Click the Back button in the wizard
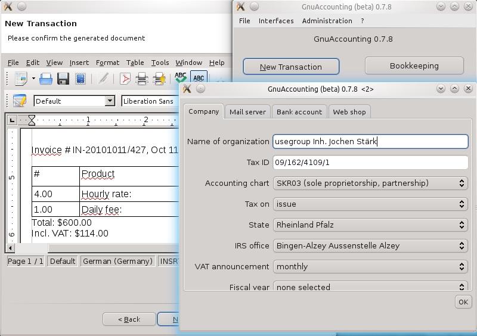477x336 pixels. click(x=129, y=319)
